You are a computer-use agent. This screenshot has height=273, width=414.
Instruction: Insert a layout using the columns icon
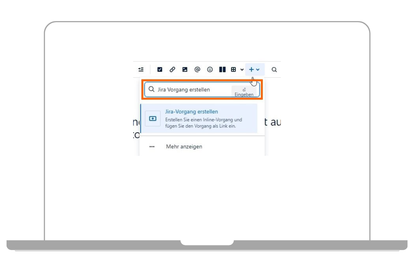coord(223,69)
